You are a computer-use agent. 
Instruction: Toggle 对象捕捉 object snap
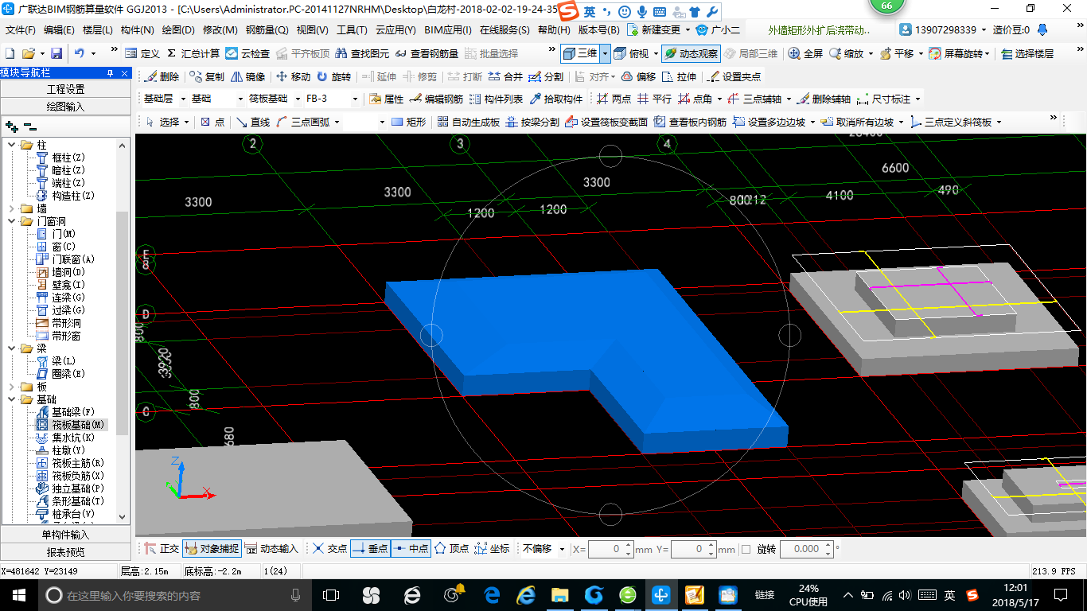click(x=211, y=549)
